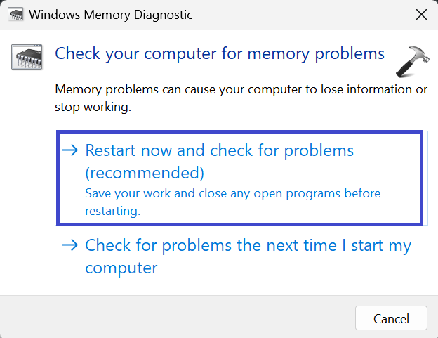This screenshot has height=338, width=438.
Task: Click the Check your computer for memory problems heading
Action: click(x=219, y=53)
